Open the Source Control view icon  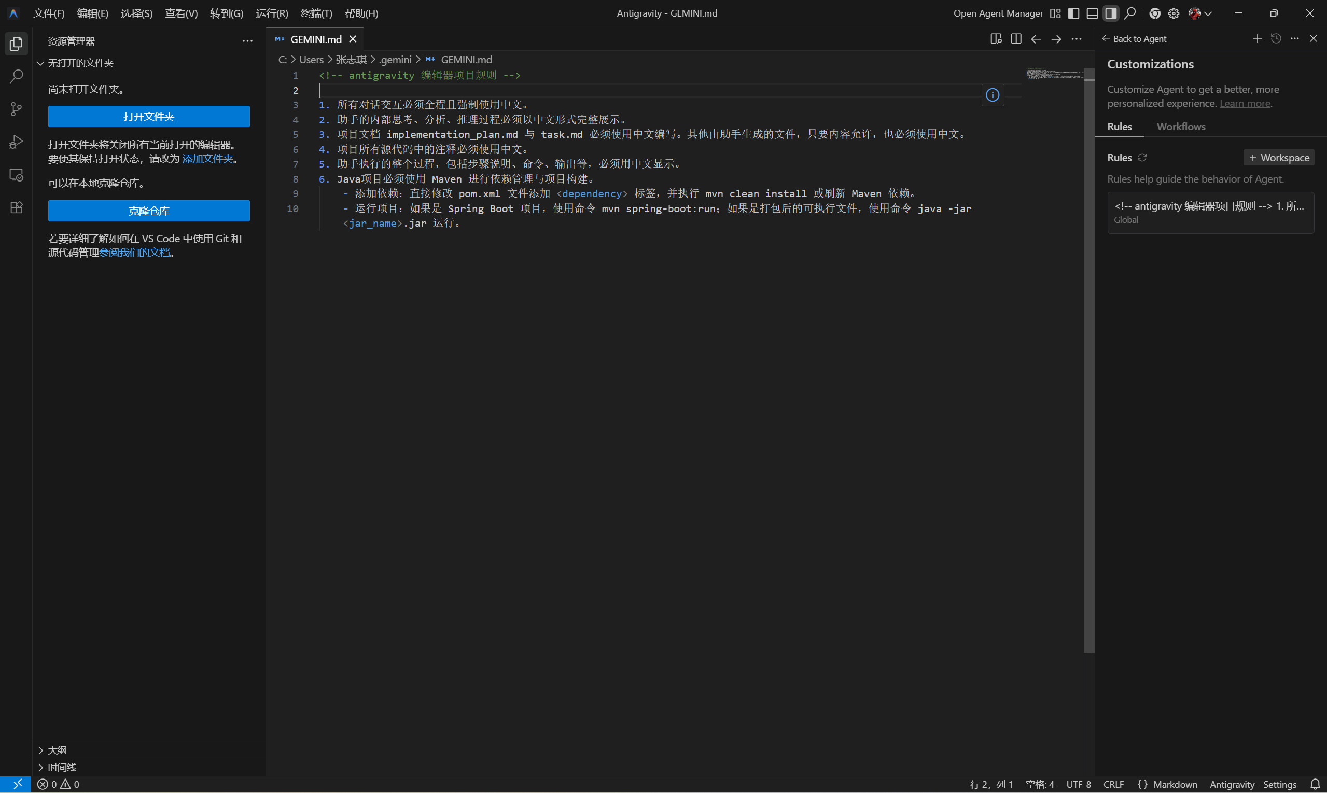tap(16, 109)
